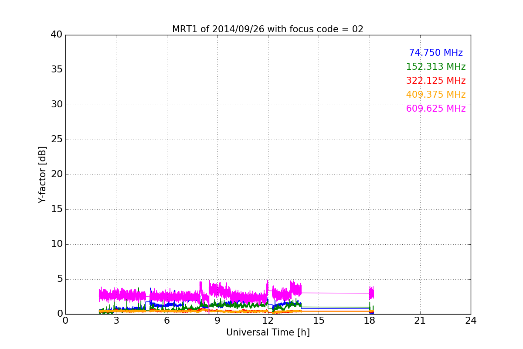Click the x-axis tick label '21'
Screen dimensions: 523x349
click(420, 321)
